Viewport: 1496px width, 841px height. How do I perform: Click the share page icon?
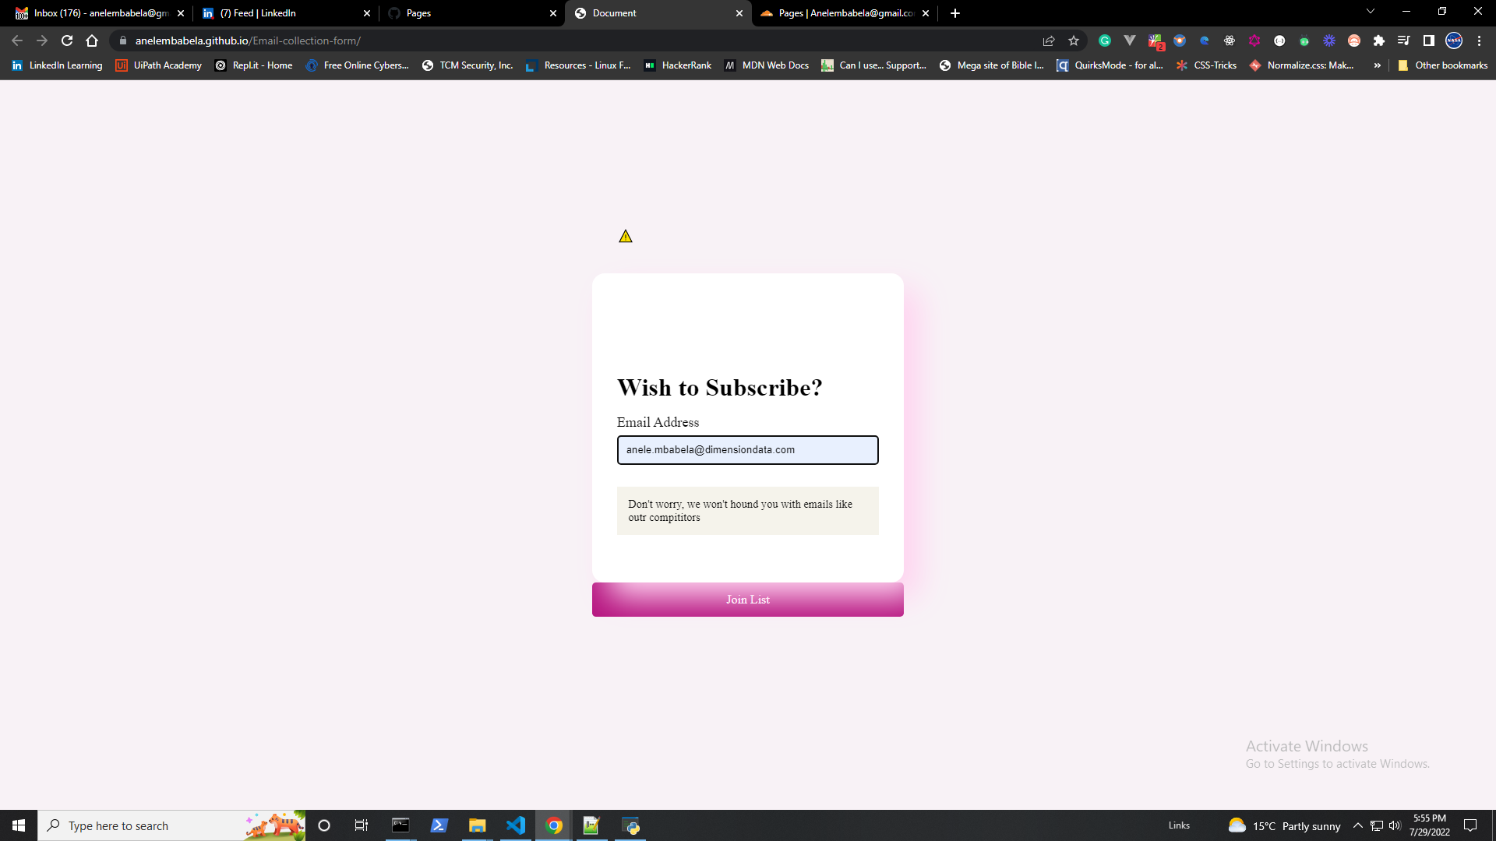tap(1049, 40)
